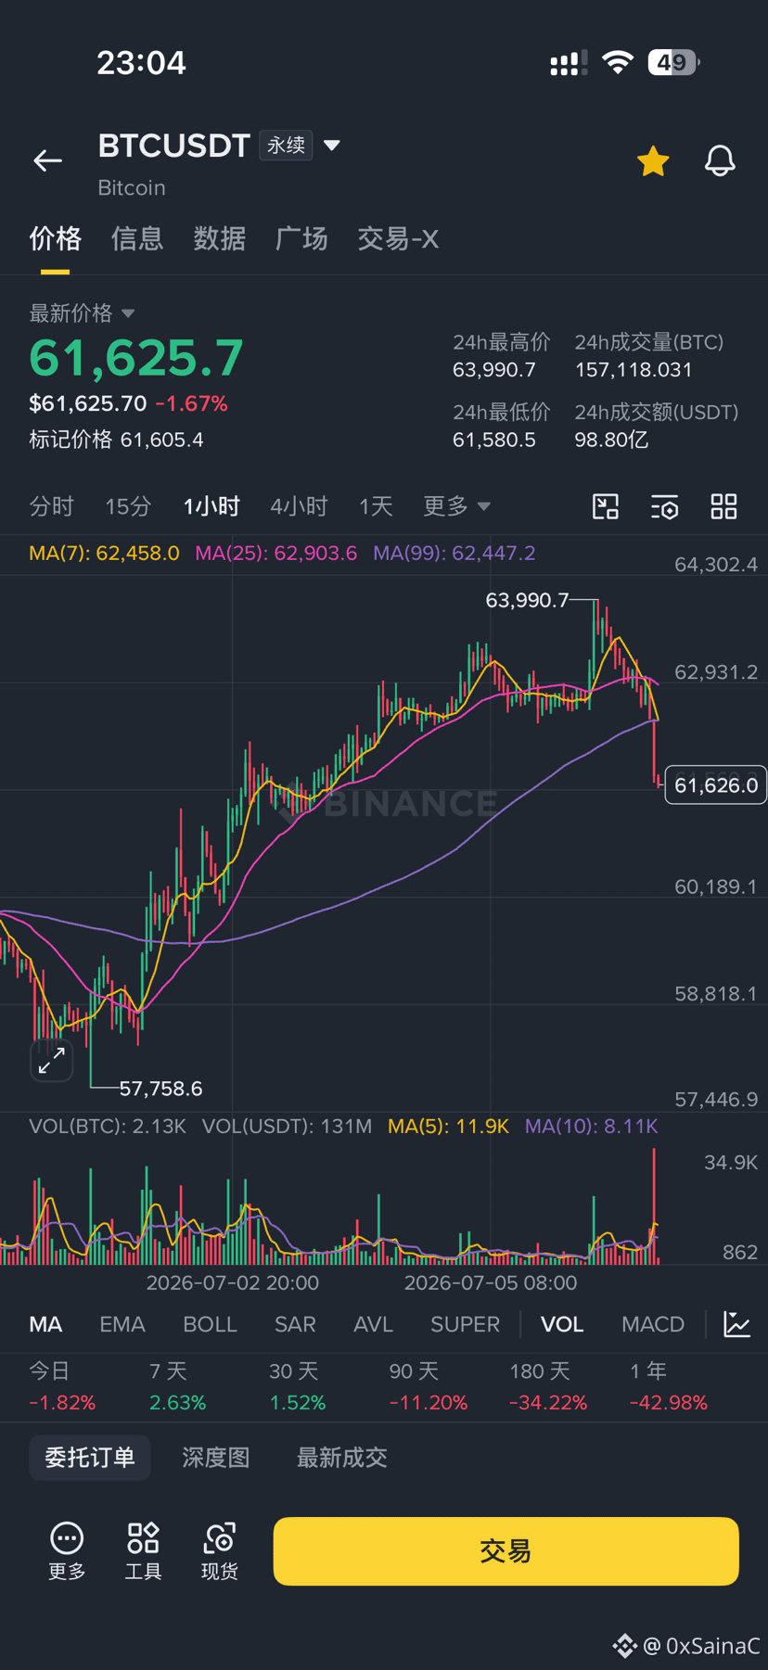Tap the battery indicator in status bar
768x1670 pixels.
[x=673, y=62]
